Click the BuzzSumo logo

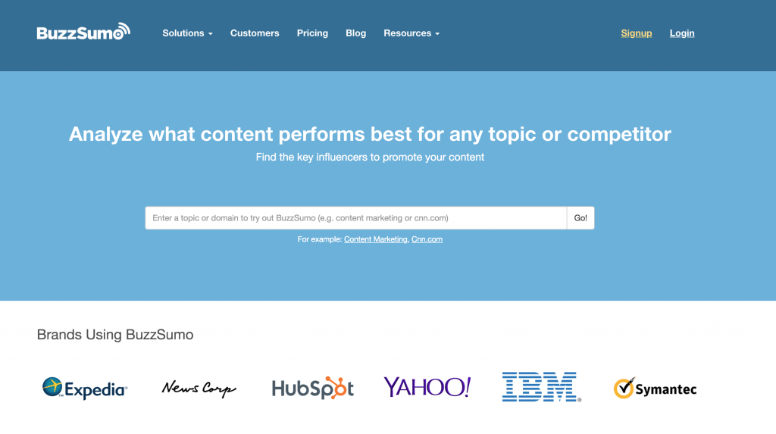click(83, 32)
